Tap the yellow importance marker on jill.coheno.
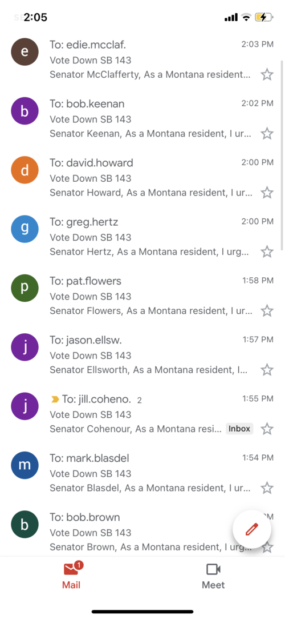The width and height of the screenshot is (285, 619). point(55,399)
